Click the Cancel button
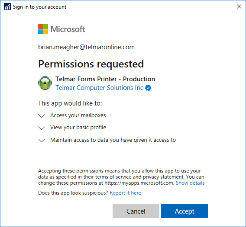This screenshot has height=227, width=246. tap(136, 211)
